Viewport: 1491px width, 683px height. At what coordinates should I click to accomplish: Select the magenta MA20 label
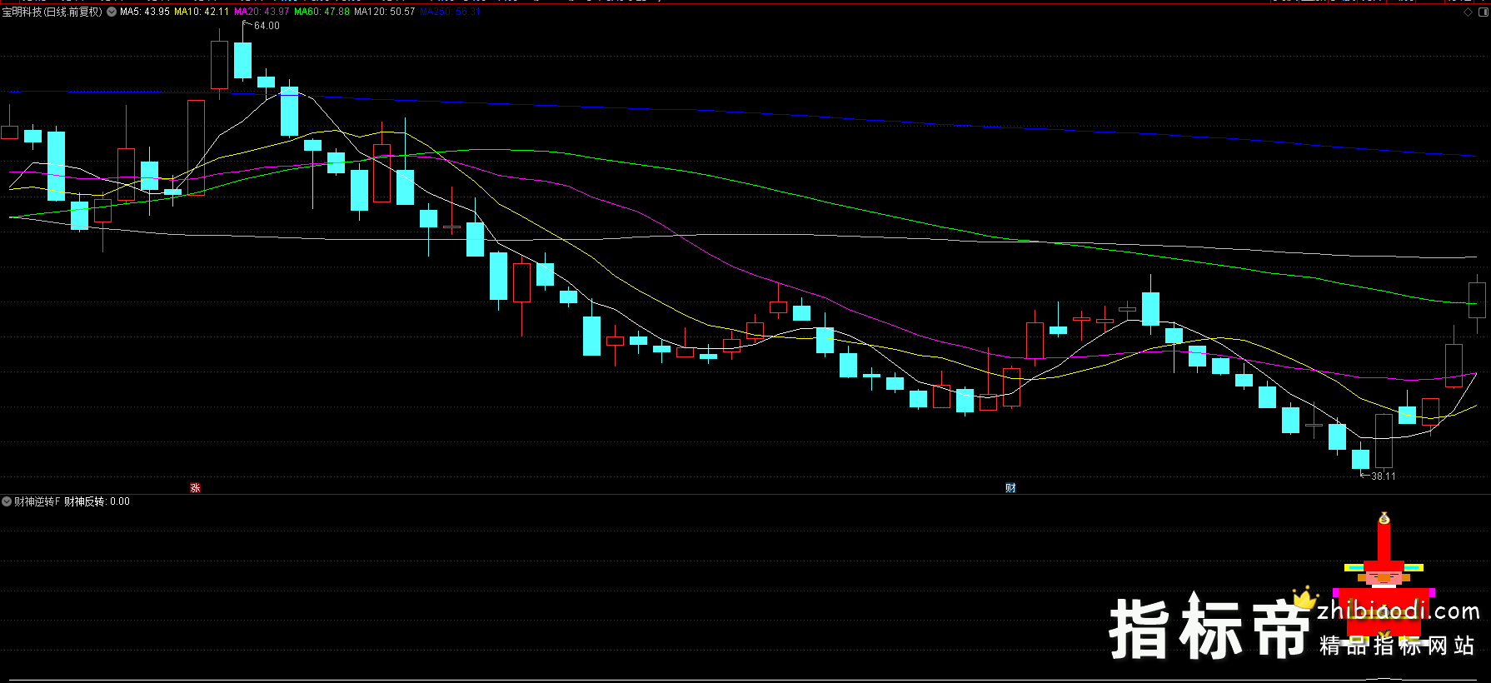262,12
